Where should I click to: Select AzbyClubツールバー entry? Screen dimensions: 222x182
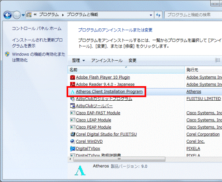tap(94, 106)
